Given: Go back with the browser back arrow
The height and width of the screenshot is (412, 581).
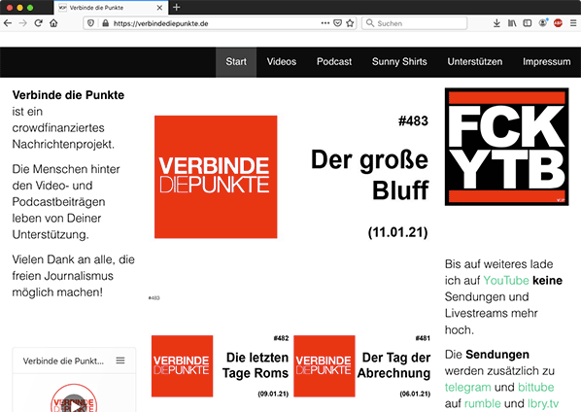Looking at the screenshot, I should [x=8, y=23].
